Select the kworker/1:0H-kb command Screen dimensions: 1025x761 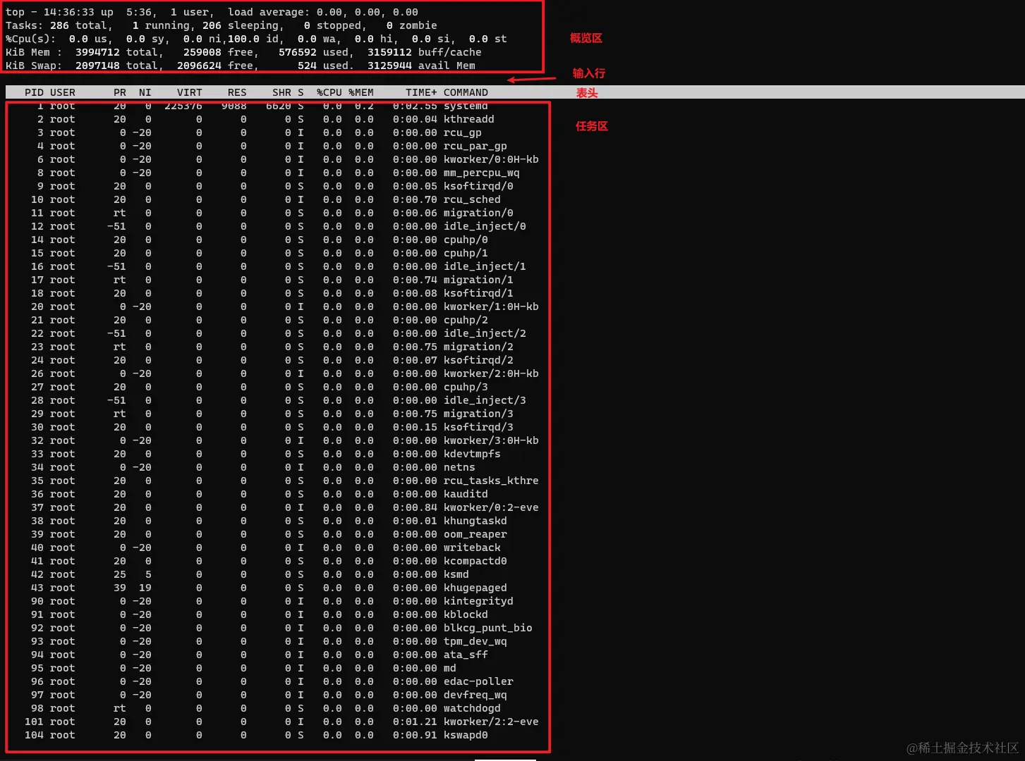[x=491, y=307]
